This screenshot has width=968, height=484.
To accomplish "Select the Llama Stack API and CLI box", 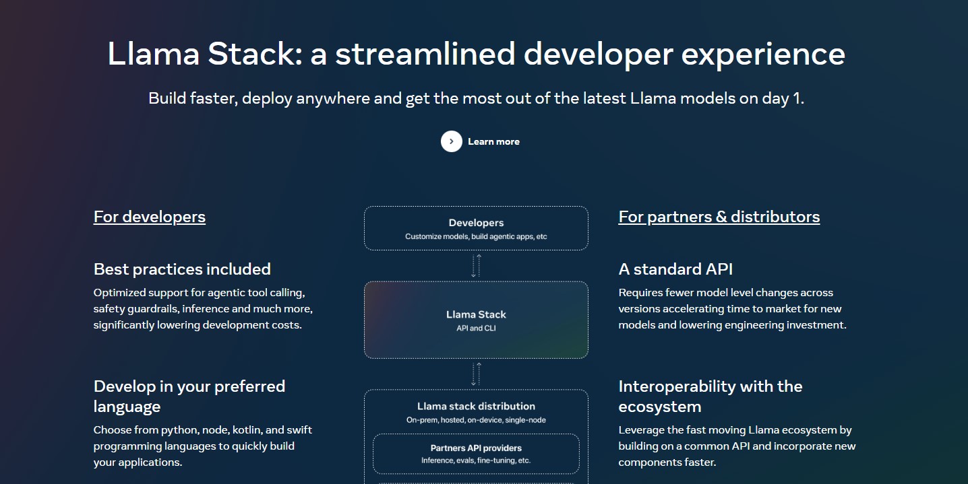I will click(476, 320).
